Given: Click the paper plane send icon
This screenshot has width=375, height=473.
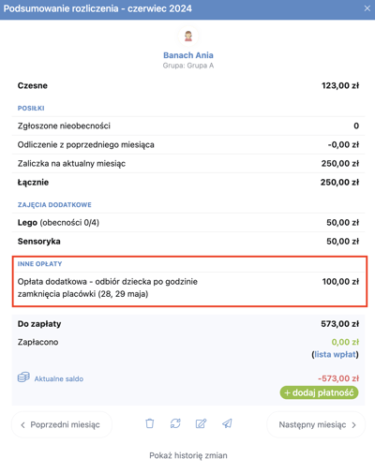Looking at the screenshot, I should point(227,423).
